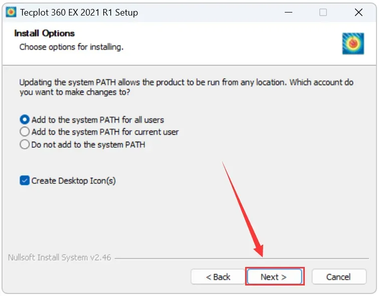Click the Install Options heading
Image resolution: width=379 pixels, height=296 pixels.
(x=44, y=34)
